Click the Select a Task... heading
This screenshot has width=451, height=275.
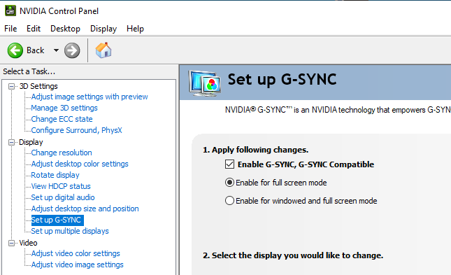(29, 71)
